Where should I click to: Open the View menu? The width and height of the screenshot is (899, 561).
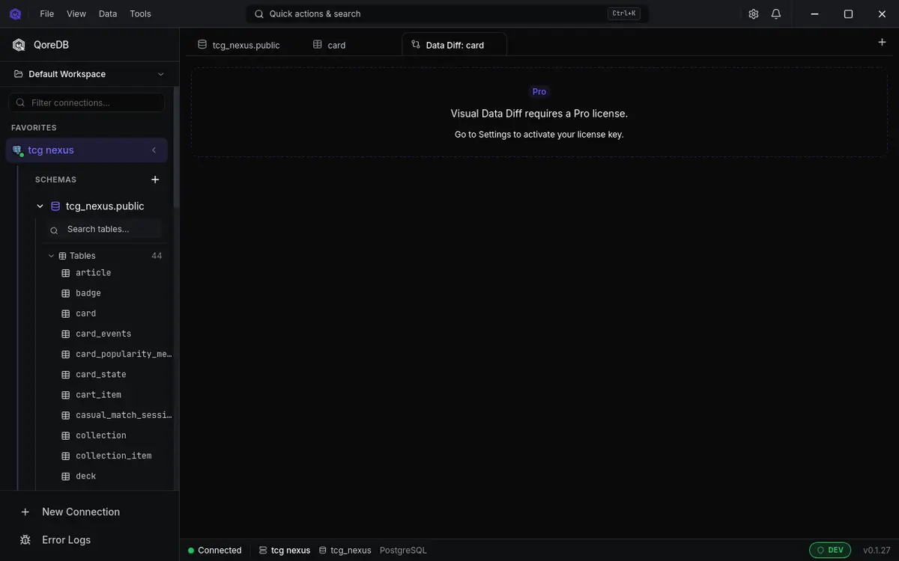pyautogui.click(x=76, y=13)
